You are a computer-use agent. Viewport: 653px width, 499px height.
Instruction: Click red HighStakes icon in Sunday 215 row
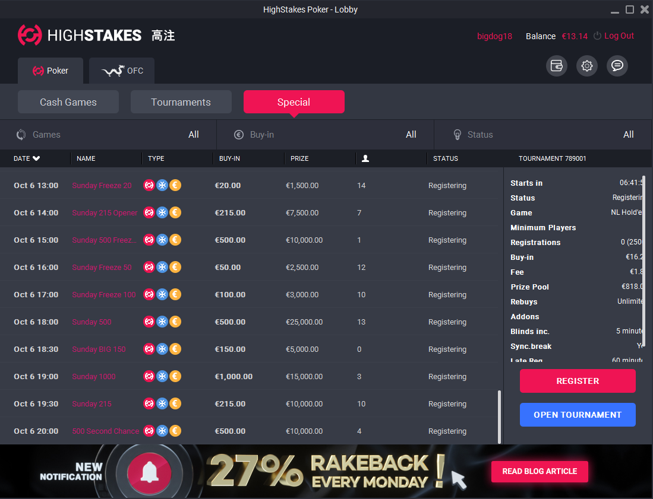tap(149, 404)
